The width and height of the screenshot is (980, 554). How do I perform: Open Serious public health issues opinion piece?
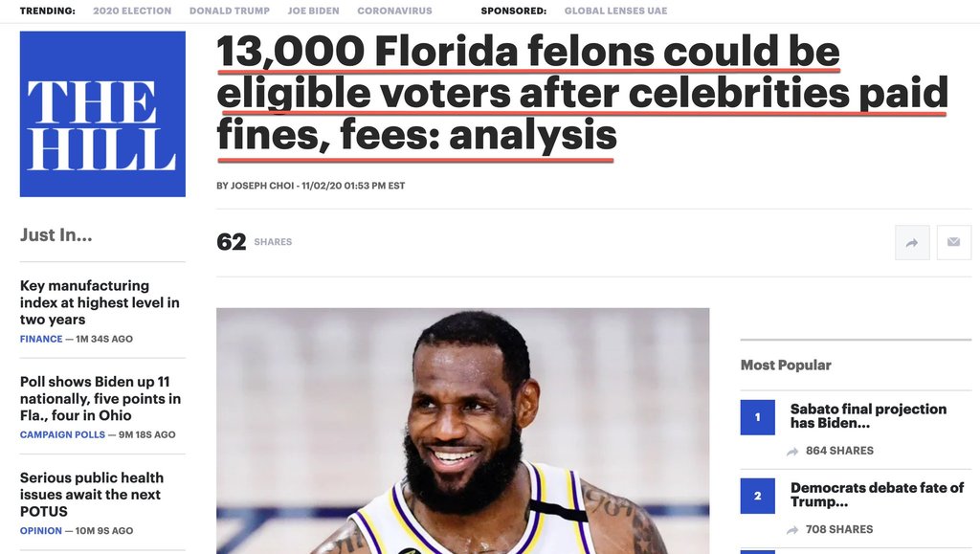click(x=92, y=495)
